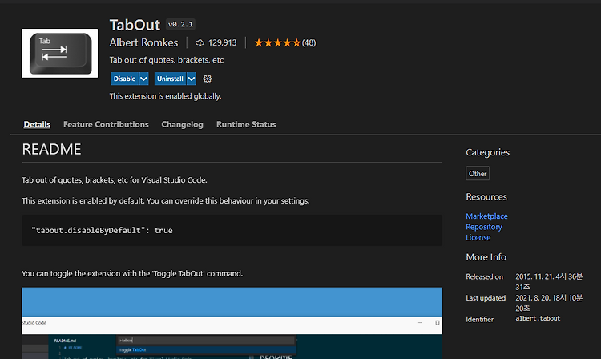The image size is (601, 359).
Task: Open publisher Albert Romkes page
Action: pyautogui.click(x=143, y=42)
